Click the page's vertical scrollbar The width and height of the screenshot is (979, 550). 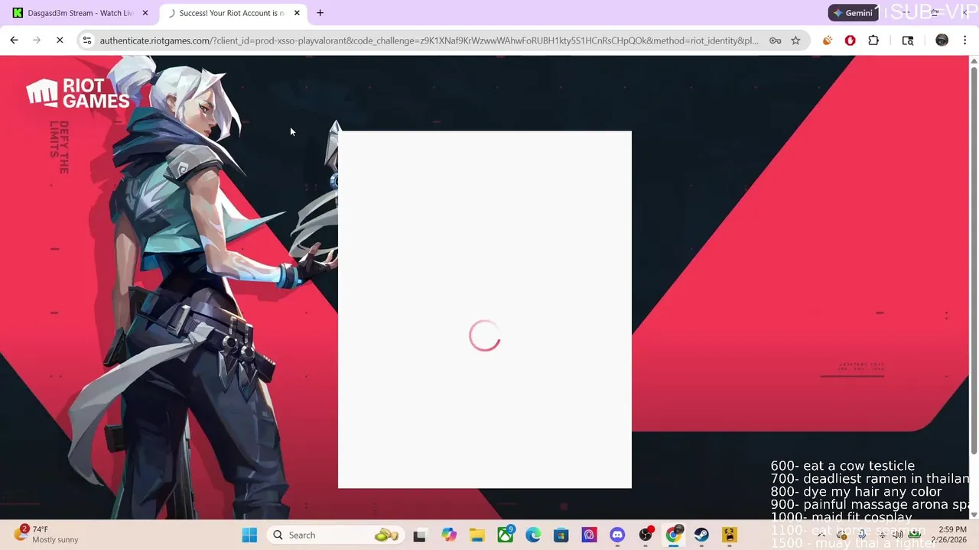(x=974, y=260)
